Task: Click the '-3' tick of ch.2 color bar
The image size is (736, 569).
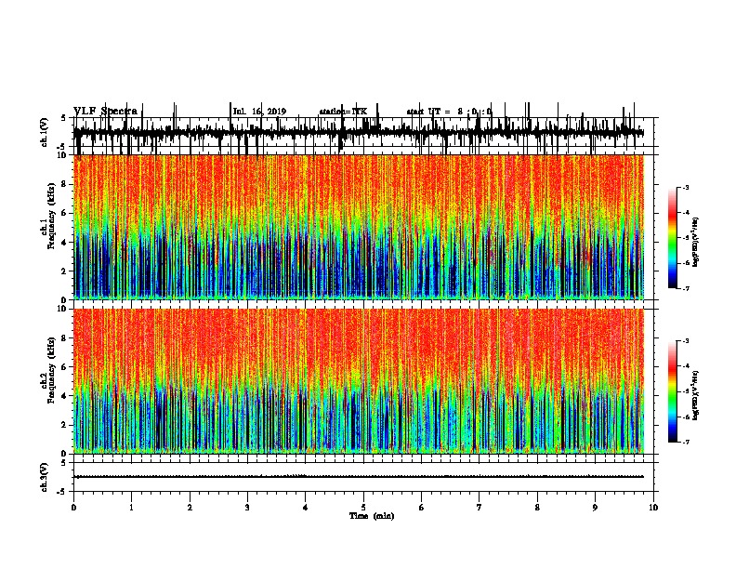Action: pyautogui.click(x=686, y=341)
